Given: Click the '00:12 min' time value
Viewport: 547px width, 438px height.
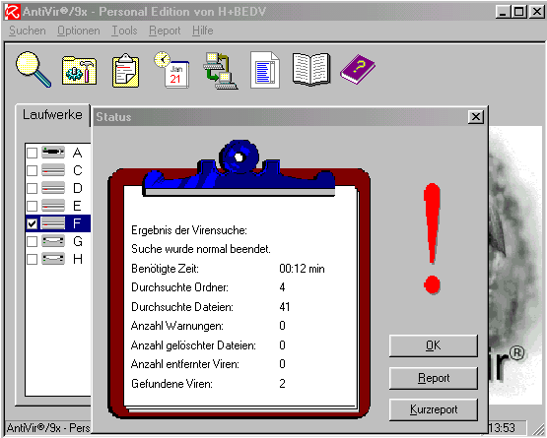Looking at the screenshot, I should [x=303, y=269].
